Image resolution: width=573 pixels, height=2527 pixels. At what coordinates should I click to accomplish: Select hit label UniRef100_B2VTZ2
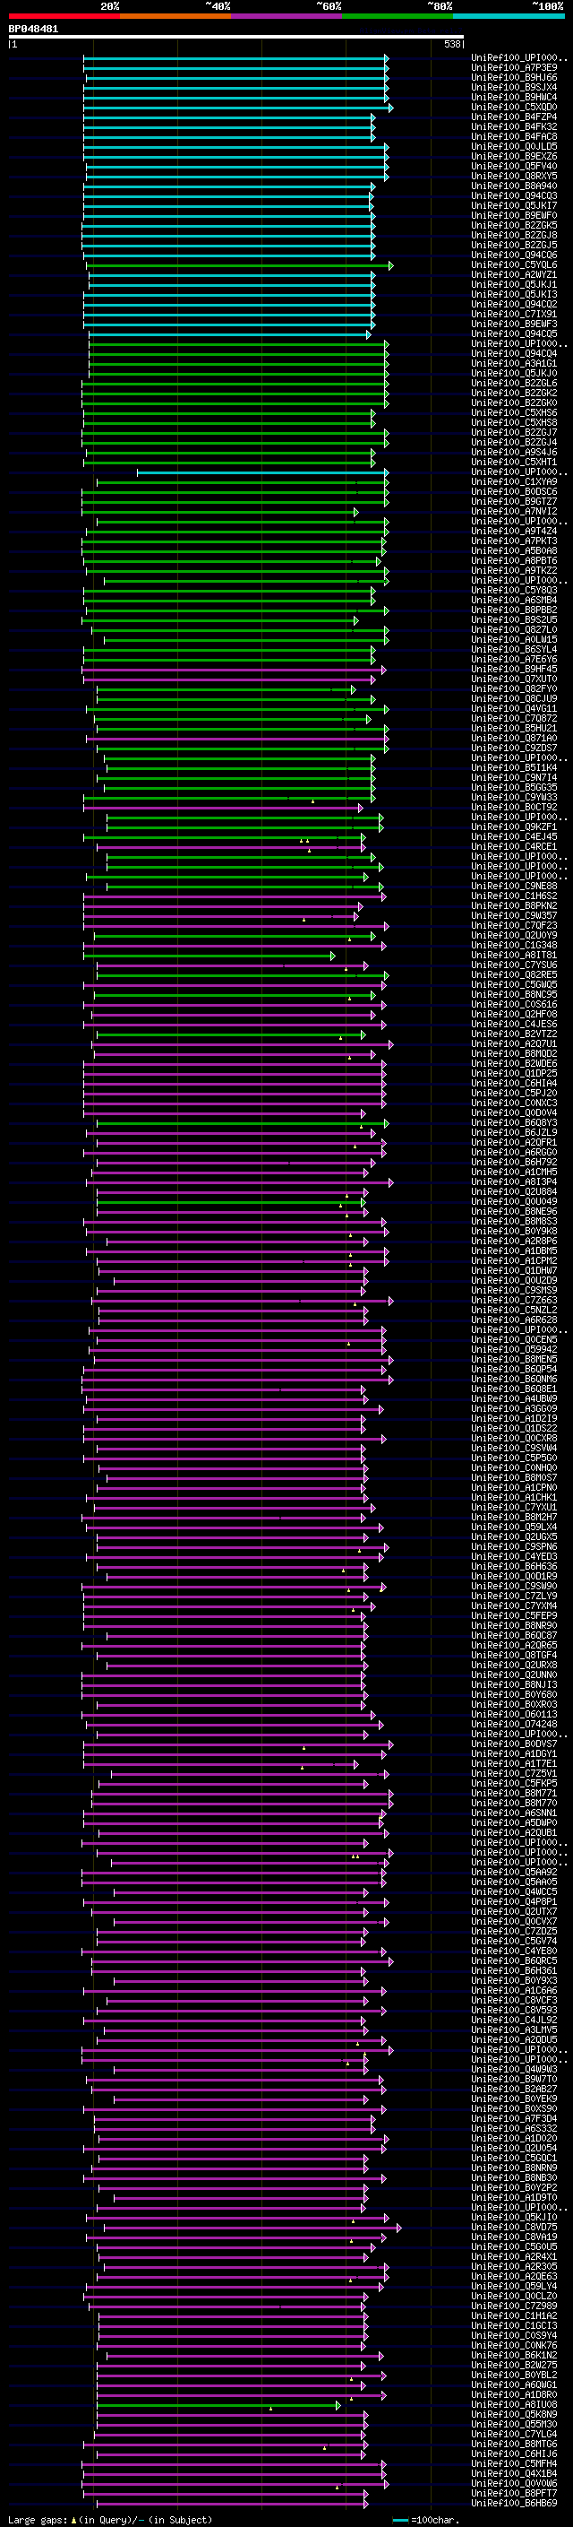click(514, 1034)
